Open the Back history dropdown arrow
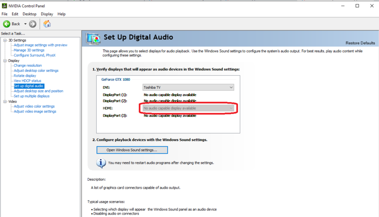This screenshot has height=217, width=379. [25, 24]
